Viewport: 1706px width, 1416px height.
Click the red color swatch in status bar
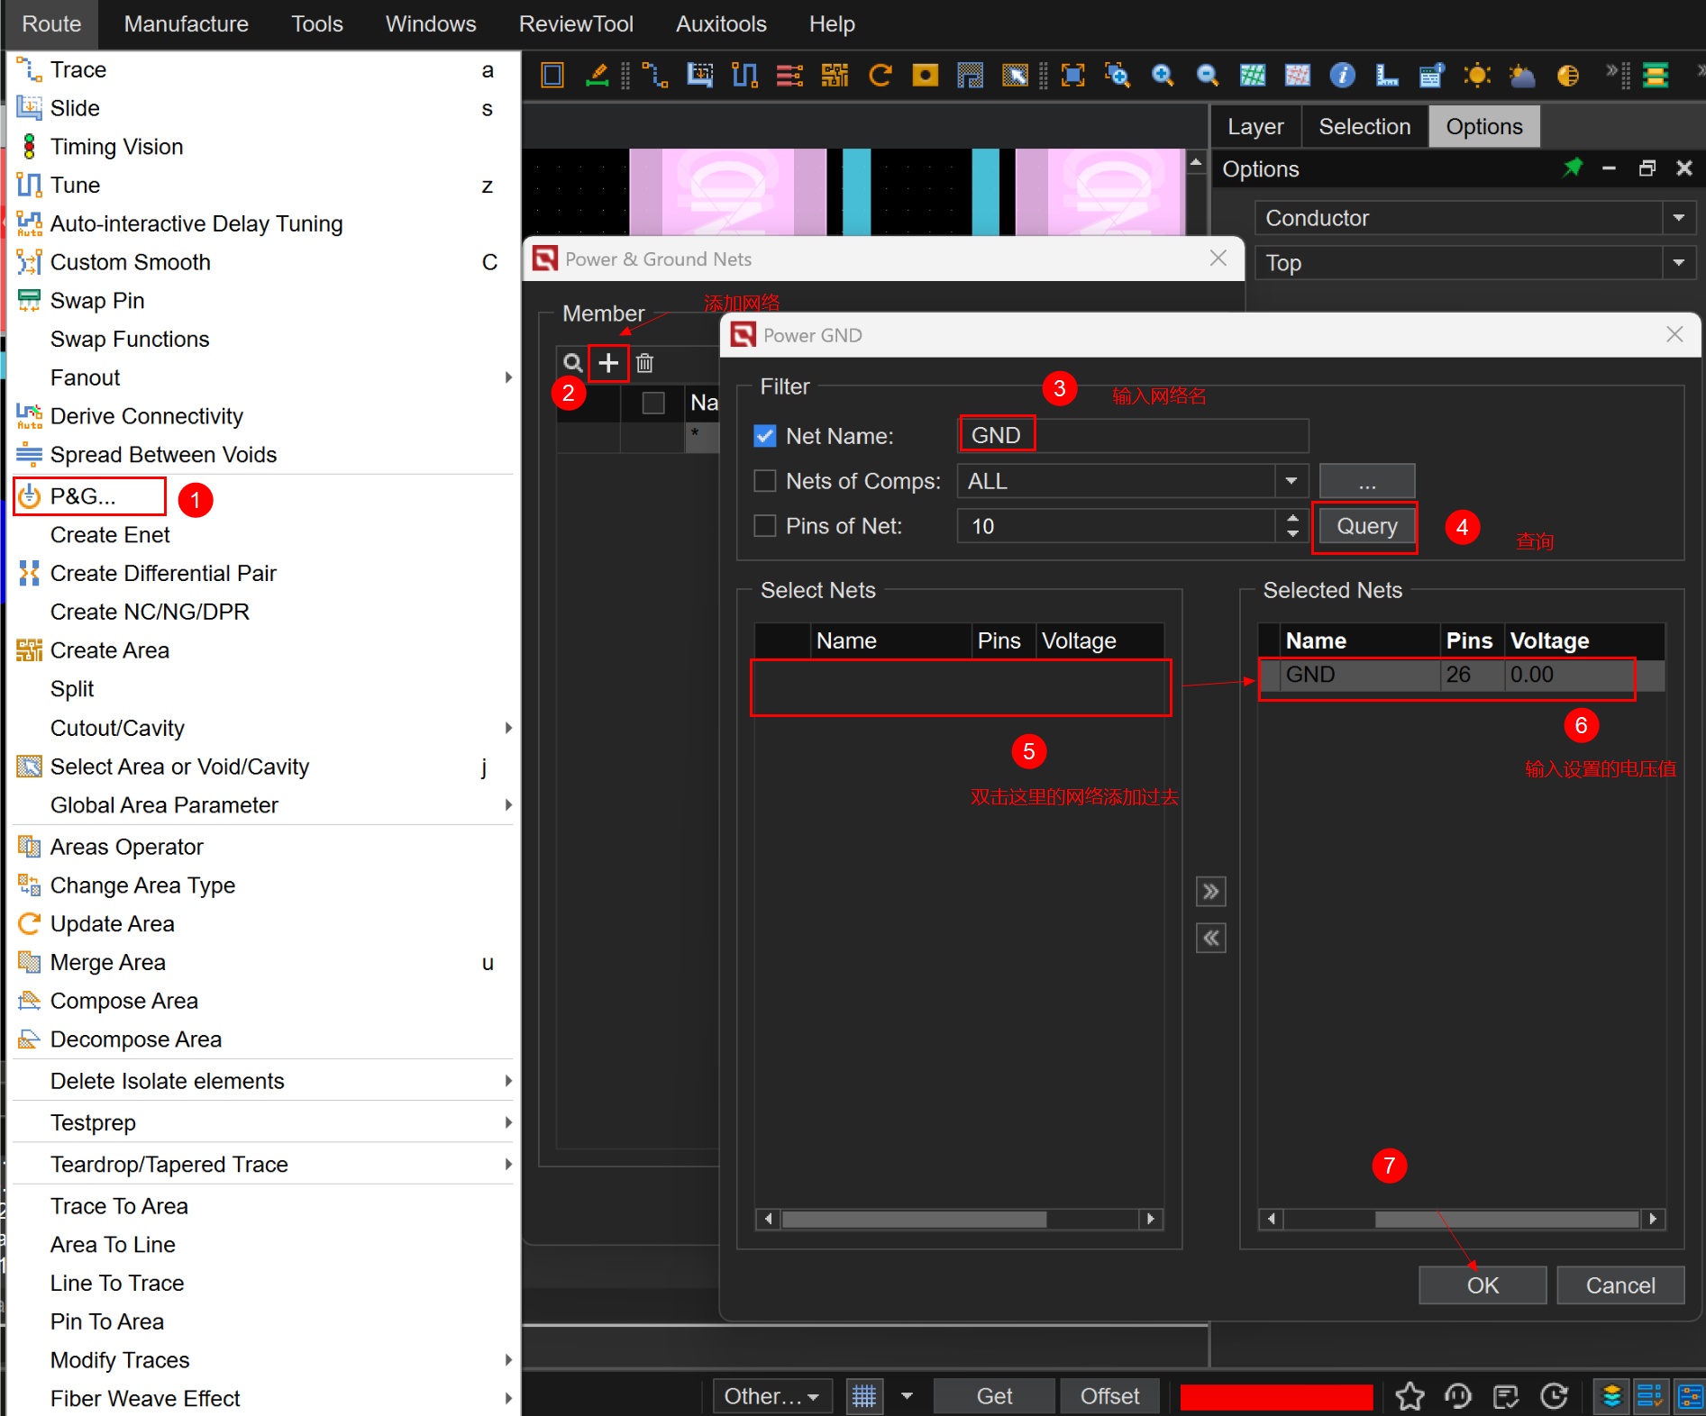click(x=1276, y=1396)
